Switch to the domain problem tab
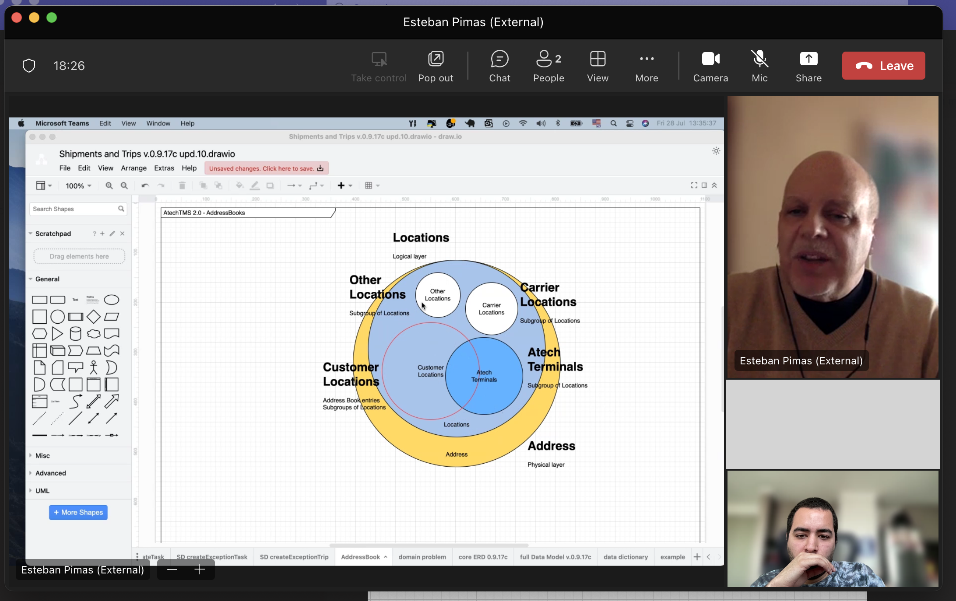This screenshot has height=601, width=956. pos(422,557)
